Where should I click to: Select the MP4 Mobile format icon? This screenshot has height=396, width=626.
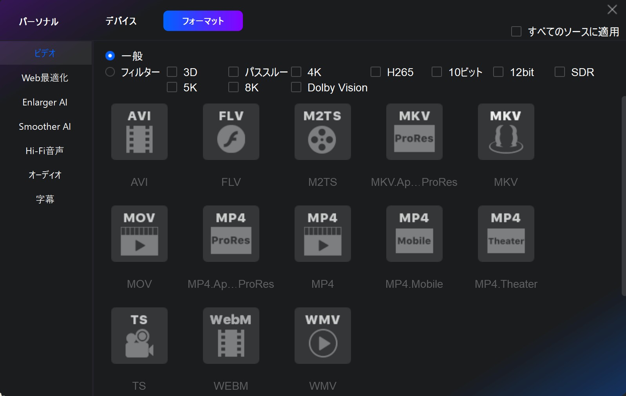pyautogui.click(x=414, y=234)
